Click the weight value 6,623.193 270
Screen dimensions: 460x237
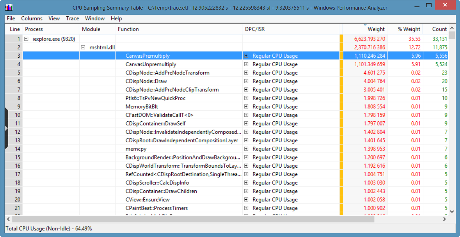click(369, 39)
